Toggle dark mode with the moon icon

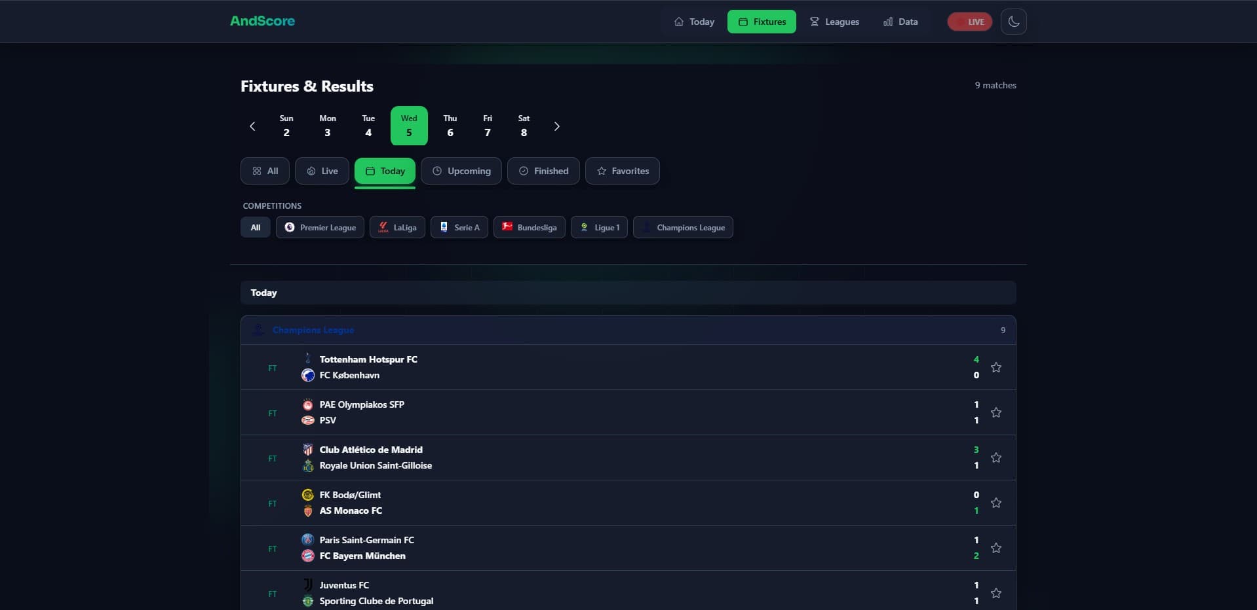coord(1013,22)
